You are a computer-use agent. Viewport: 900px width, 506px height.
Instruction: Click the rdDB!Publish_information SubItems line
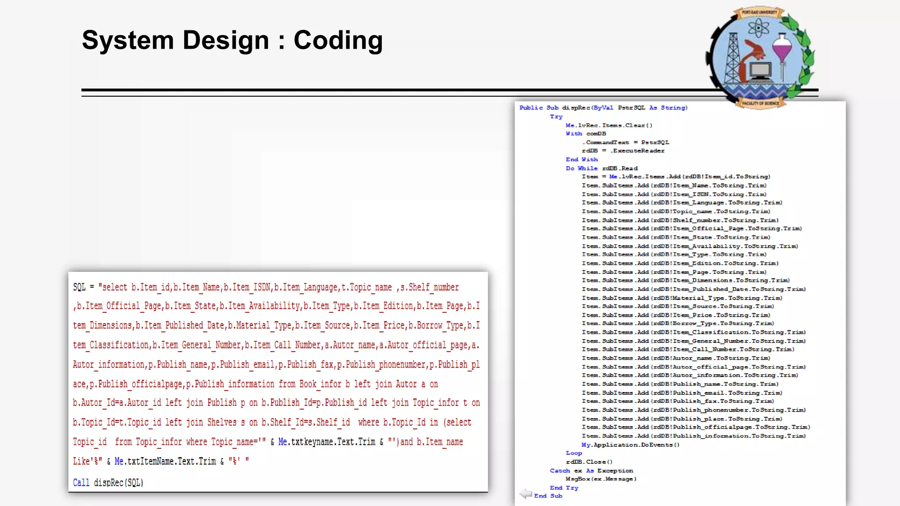(x=693, y=436)
